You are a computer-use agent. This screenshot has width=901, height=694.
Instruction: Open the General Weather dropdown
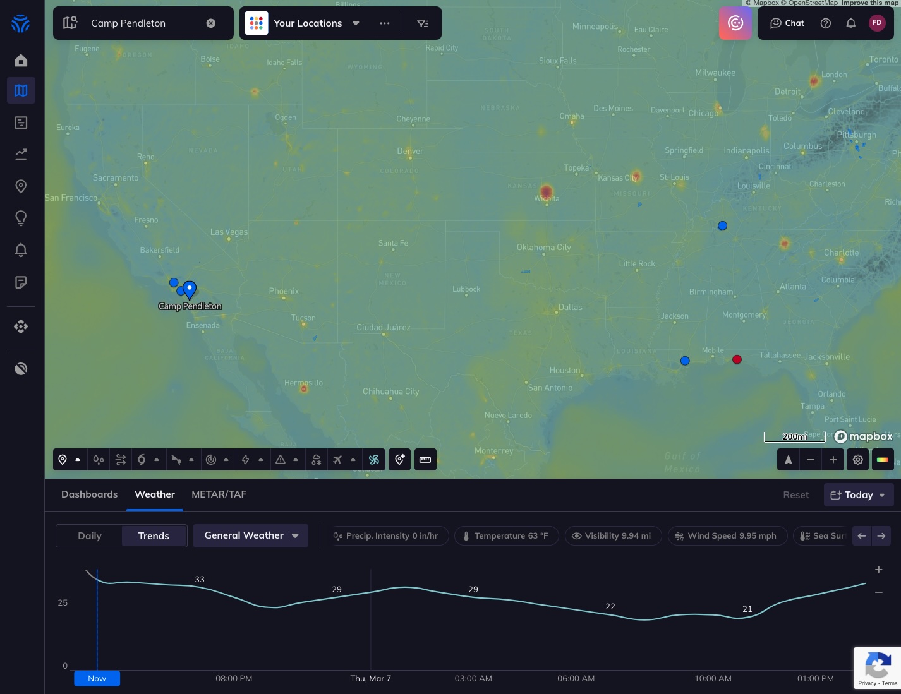(x=251, y=535)
